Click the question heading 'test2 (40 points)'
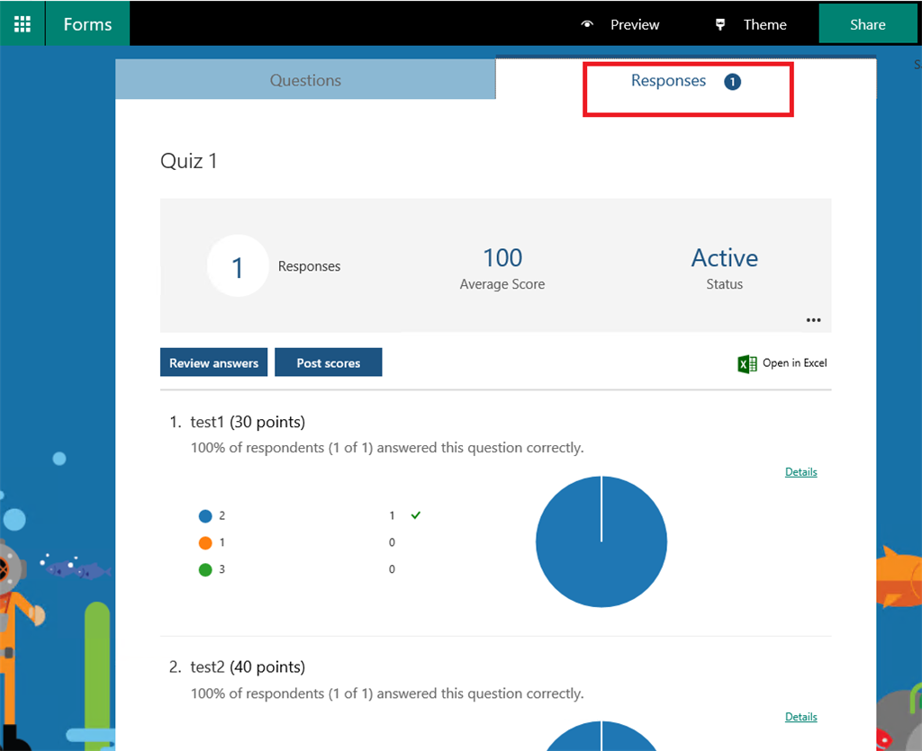The image size is (922, 751). pos(248,667)
